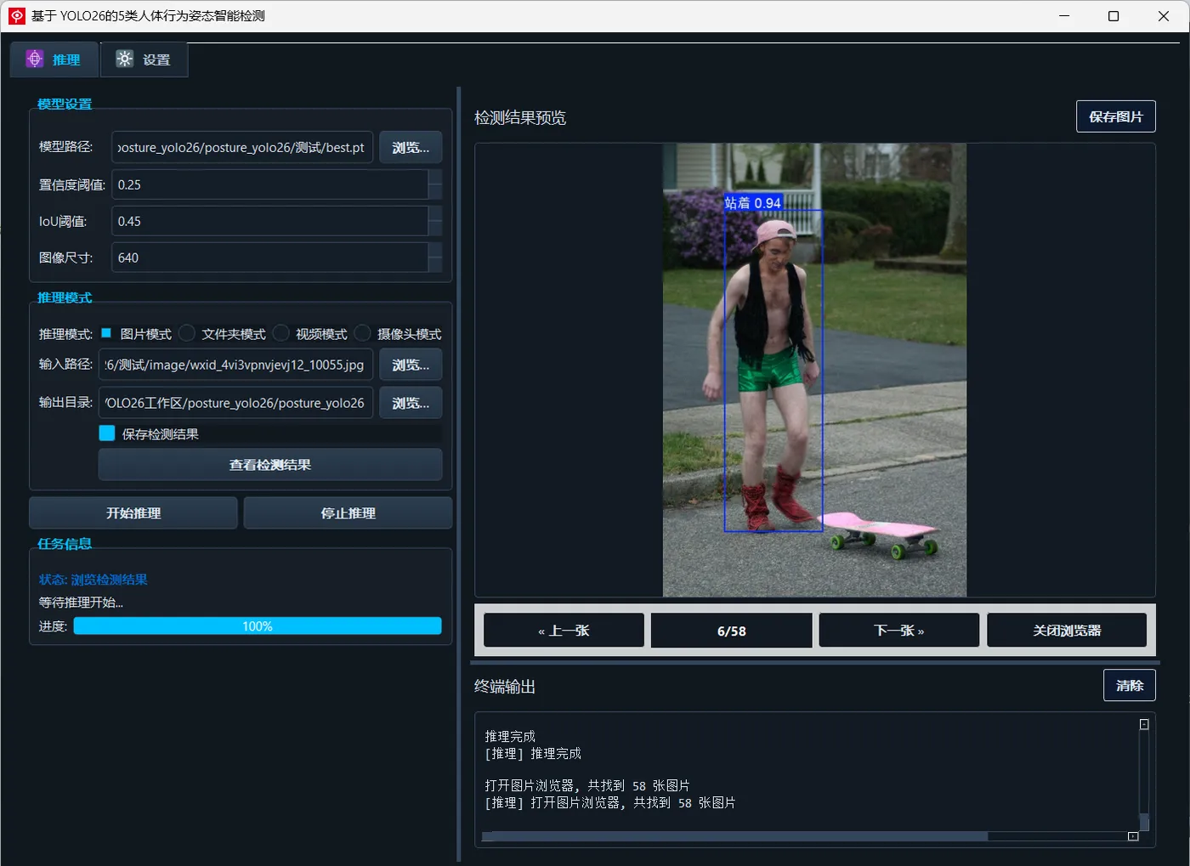Go to next image with 下一张
Image resolution: width=1190 pixels, height=866 pixels.
tap(899, 631)
